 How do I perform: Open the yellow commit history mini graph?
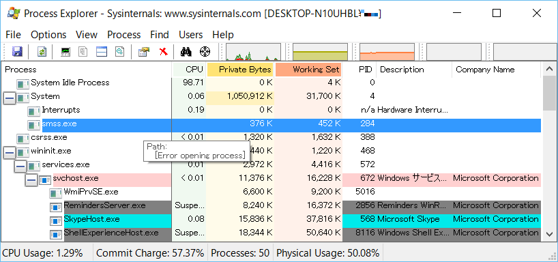[320, 52]
